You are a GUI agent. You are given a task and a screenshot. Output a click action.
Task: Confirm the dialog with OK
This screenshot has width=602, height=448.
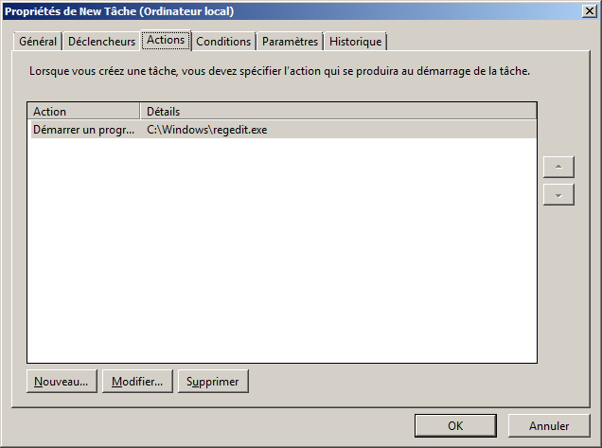[x=455, y=425]
